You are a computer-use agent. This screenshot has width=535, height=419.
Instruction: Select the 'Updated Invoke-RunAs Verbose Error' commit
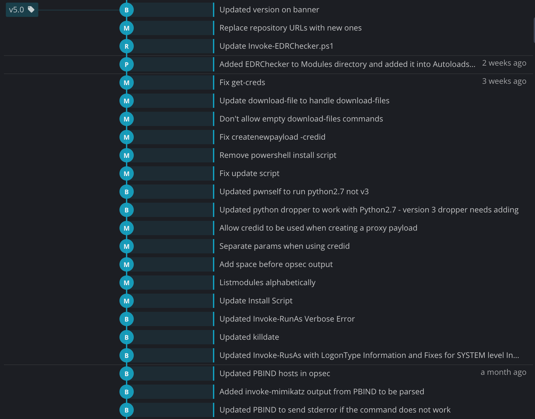[x=287, y=319]
